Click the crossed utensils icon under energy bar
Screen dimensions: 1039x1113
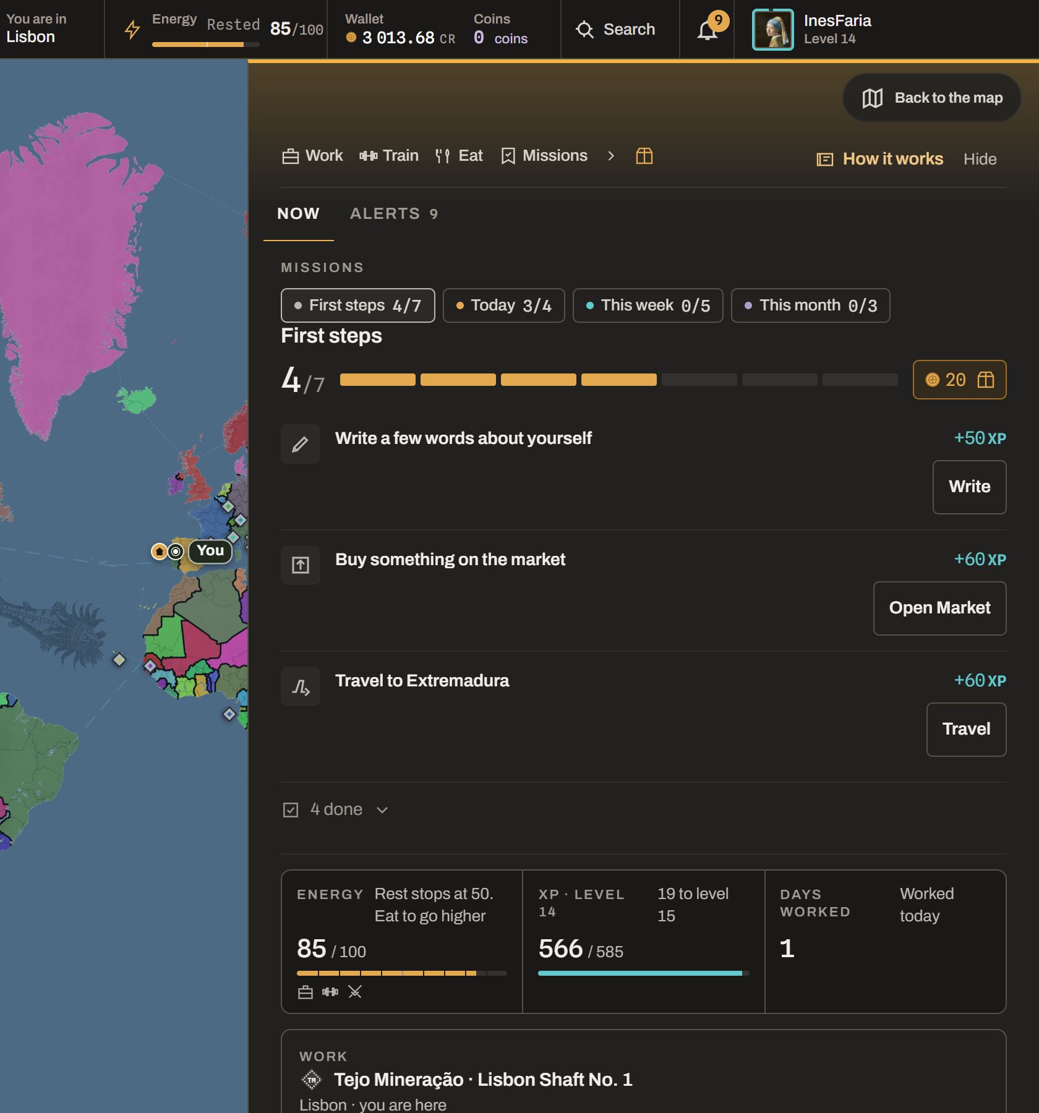(x=355, y=992)
